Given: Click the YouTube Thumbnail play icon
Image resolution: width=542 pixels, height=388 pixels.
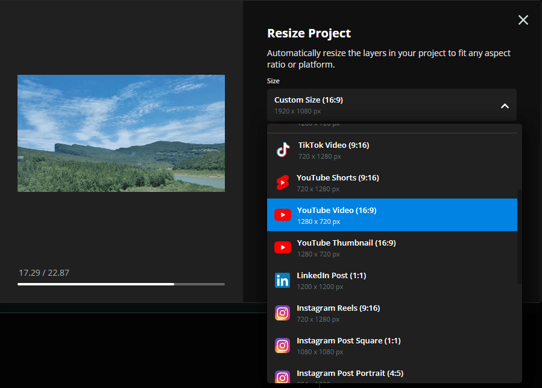Looking at the screenshot, I should (x=282, y=247).
